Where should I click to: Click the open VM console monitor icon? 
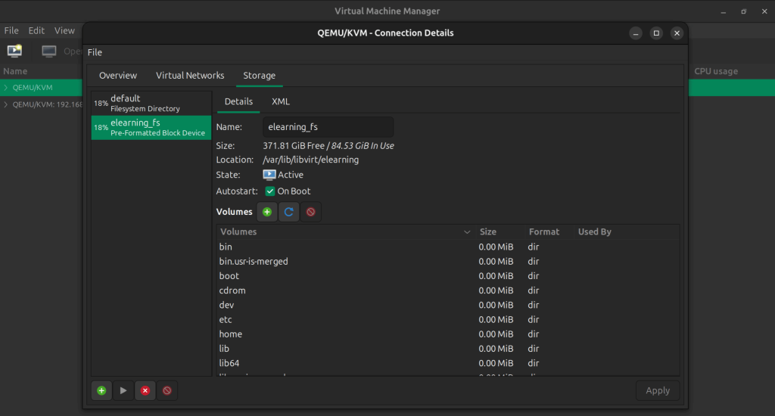coord(48,51)
